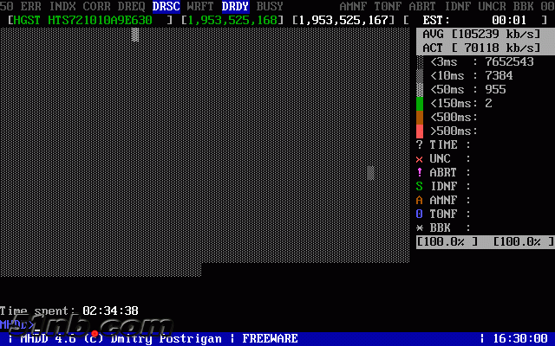The height and width of the screenshot is (346, 555).
Task: Select the gray <10ms shade block
Action: click(420, 76)
